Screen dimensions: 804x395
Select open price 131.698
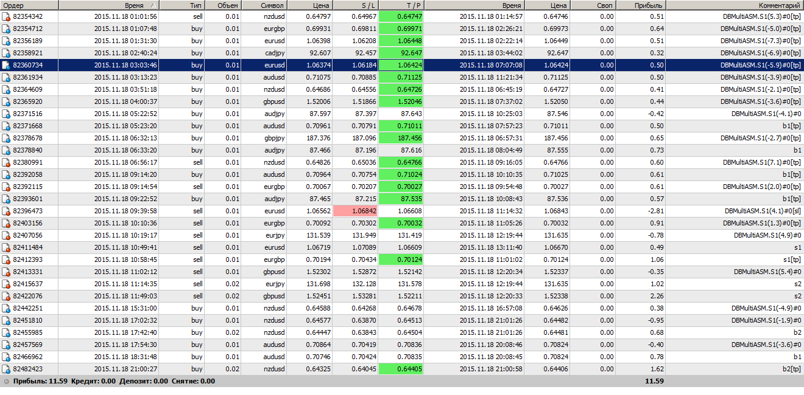(320, 284)
